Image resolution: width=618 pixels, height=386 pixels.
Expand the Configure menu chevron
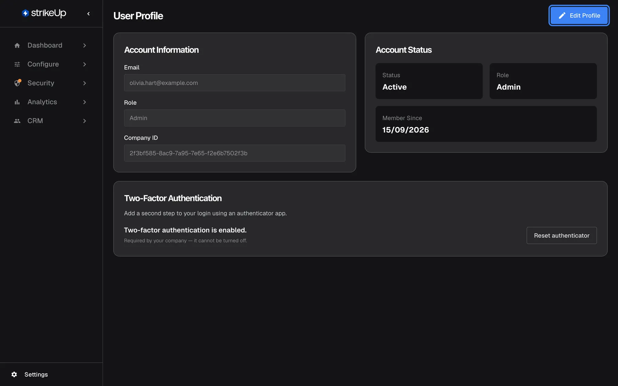pyautogui.click(x=84, y=64)
